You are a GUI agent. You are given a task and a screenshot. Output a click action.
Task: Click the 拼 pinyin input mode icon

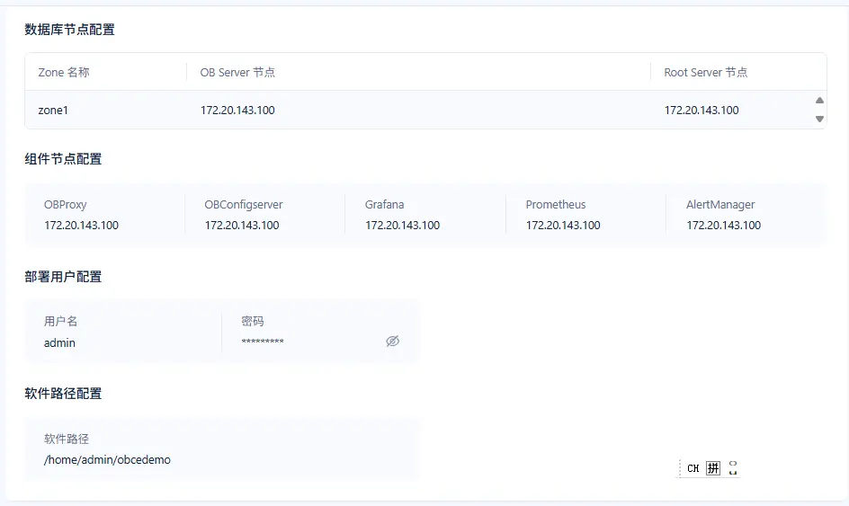713,468
